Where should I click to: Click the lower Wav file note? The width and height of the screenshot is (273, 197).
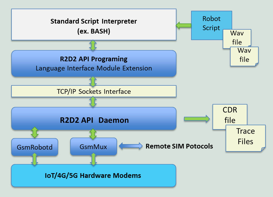tap(244, 56)
